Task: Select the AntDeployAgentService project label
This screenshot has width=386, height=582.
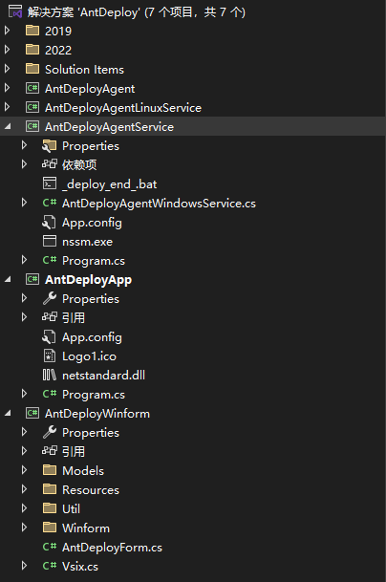Action: pyautogui.click(x=109, y=126)
